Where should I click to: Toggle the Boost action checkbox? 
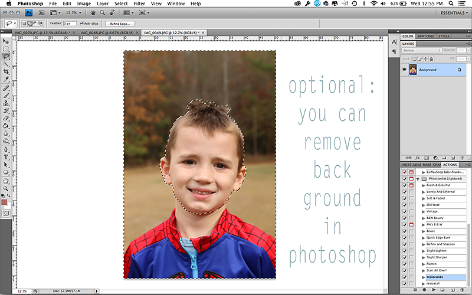pos(405,231)
